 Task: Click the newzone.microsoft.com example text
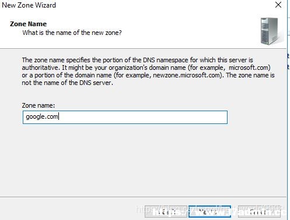186,75
